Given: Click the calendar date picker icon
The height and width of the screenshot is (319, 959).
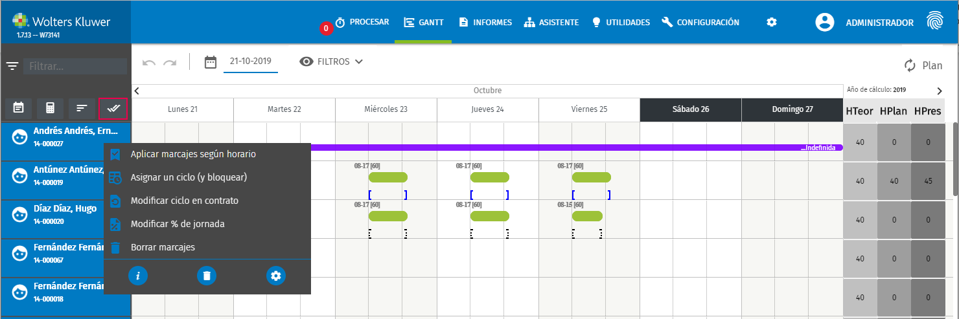Looking at the screenshot, I should [x=210, y=62].
